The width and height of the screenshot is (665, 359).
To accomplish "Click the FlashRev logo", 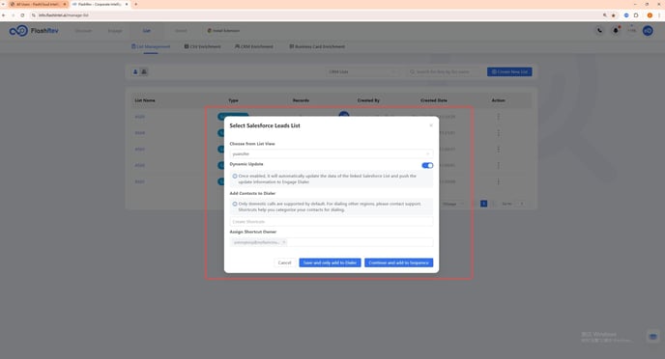I will coord(34,31).
